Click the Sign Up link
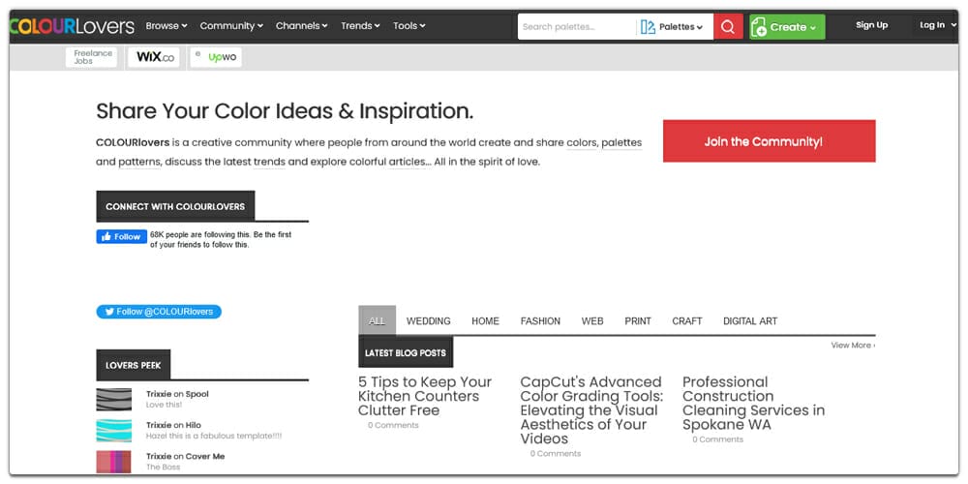 click(x=871, y=25)
